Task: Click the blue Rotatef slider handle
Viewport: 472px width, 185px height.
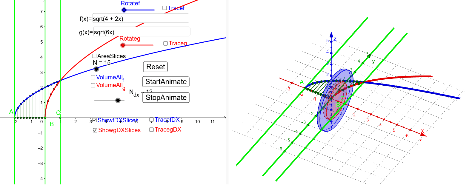Action: click(124, 10)
